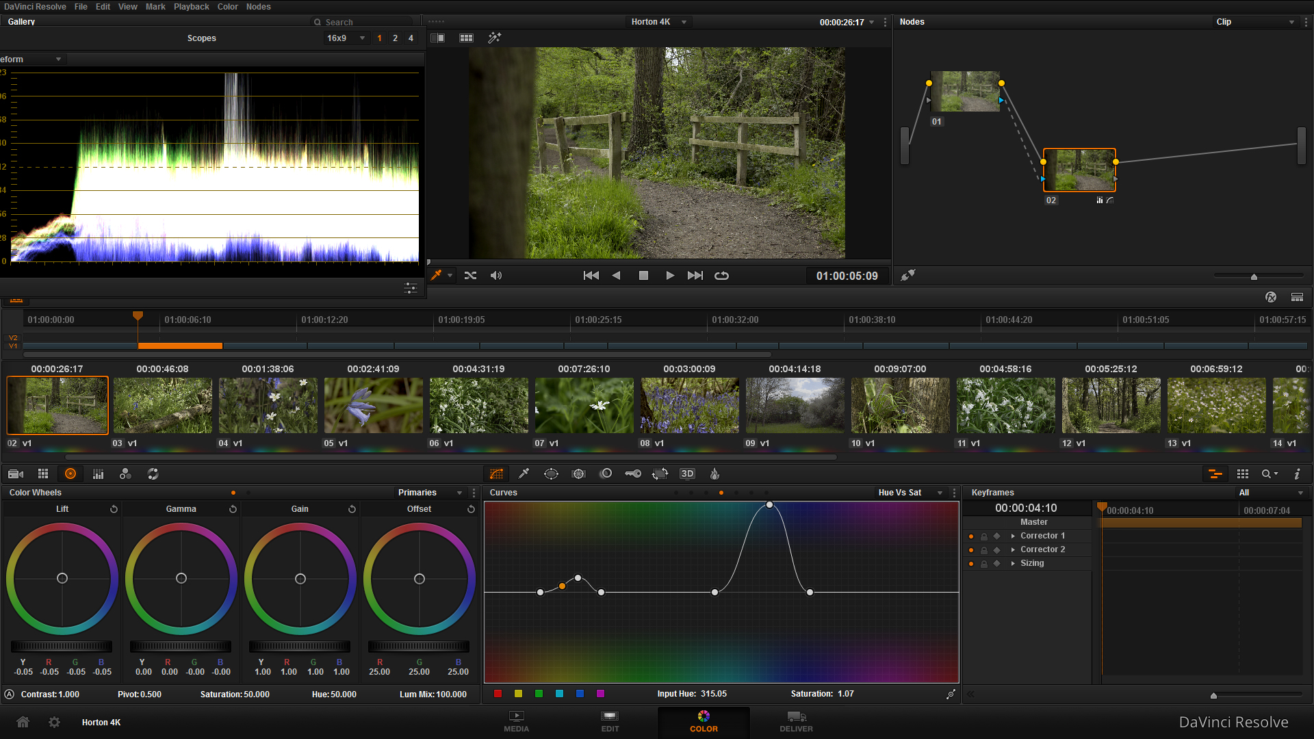Select clip thumbnail 09 v1
The height and width of the screenshot is (739, 1314).
click(x=795, y=405)
